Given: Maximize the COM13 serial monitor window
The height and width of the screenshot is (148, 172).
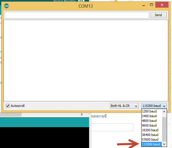Looking at the screenshot, I should 151,5.
